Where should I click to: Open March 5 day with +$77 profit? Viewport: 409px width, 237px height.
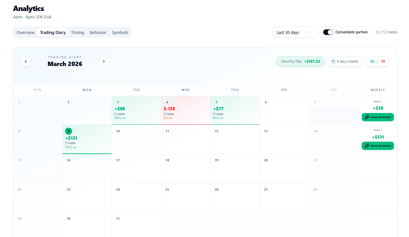pyautogui.click(x=235, y=110)
